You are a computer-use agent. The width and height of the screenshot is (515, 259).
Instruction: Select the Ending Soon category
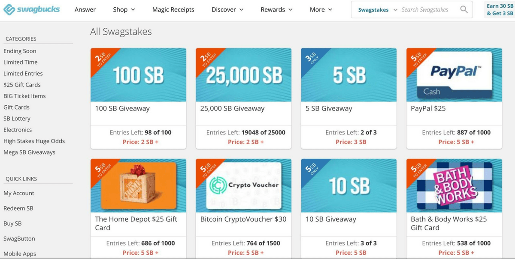tap(20, 51)
